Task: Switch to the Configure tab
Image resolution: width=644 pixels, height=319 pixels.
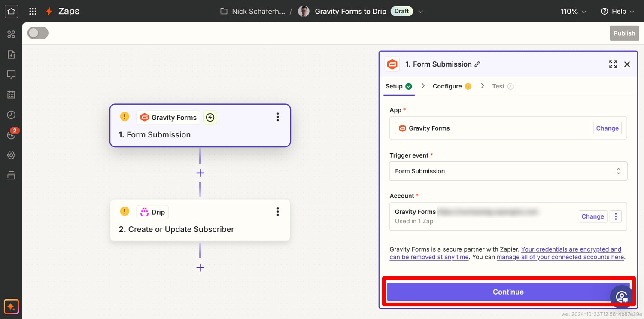Action: (452, 86)
